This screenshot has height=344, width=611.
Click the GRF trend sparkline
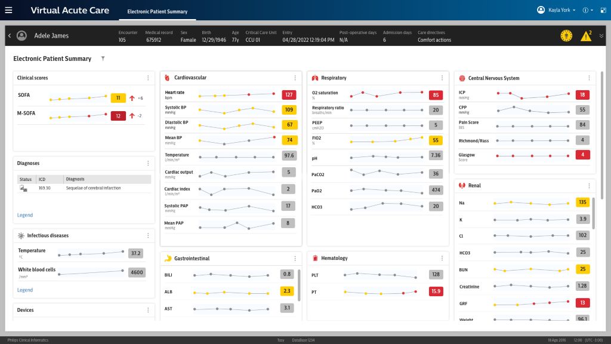tap(532, 303)
